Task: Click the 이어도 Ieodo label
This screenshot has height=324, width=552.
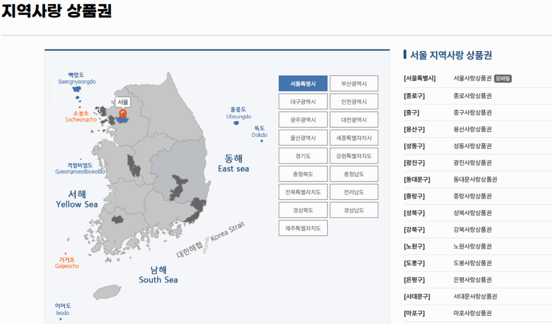Action: (63, 309)
